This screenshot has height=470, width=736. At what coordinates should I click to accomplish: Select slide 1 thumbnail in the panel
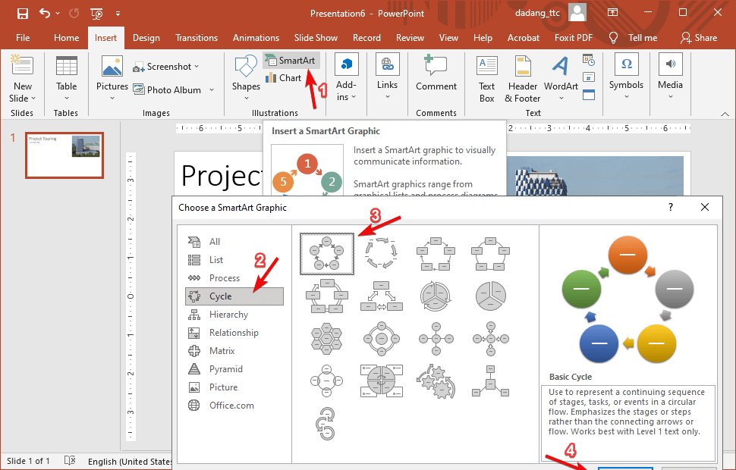click(64, 155)
